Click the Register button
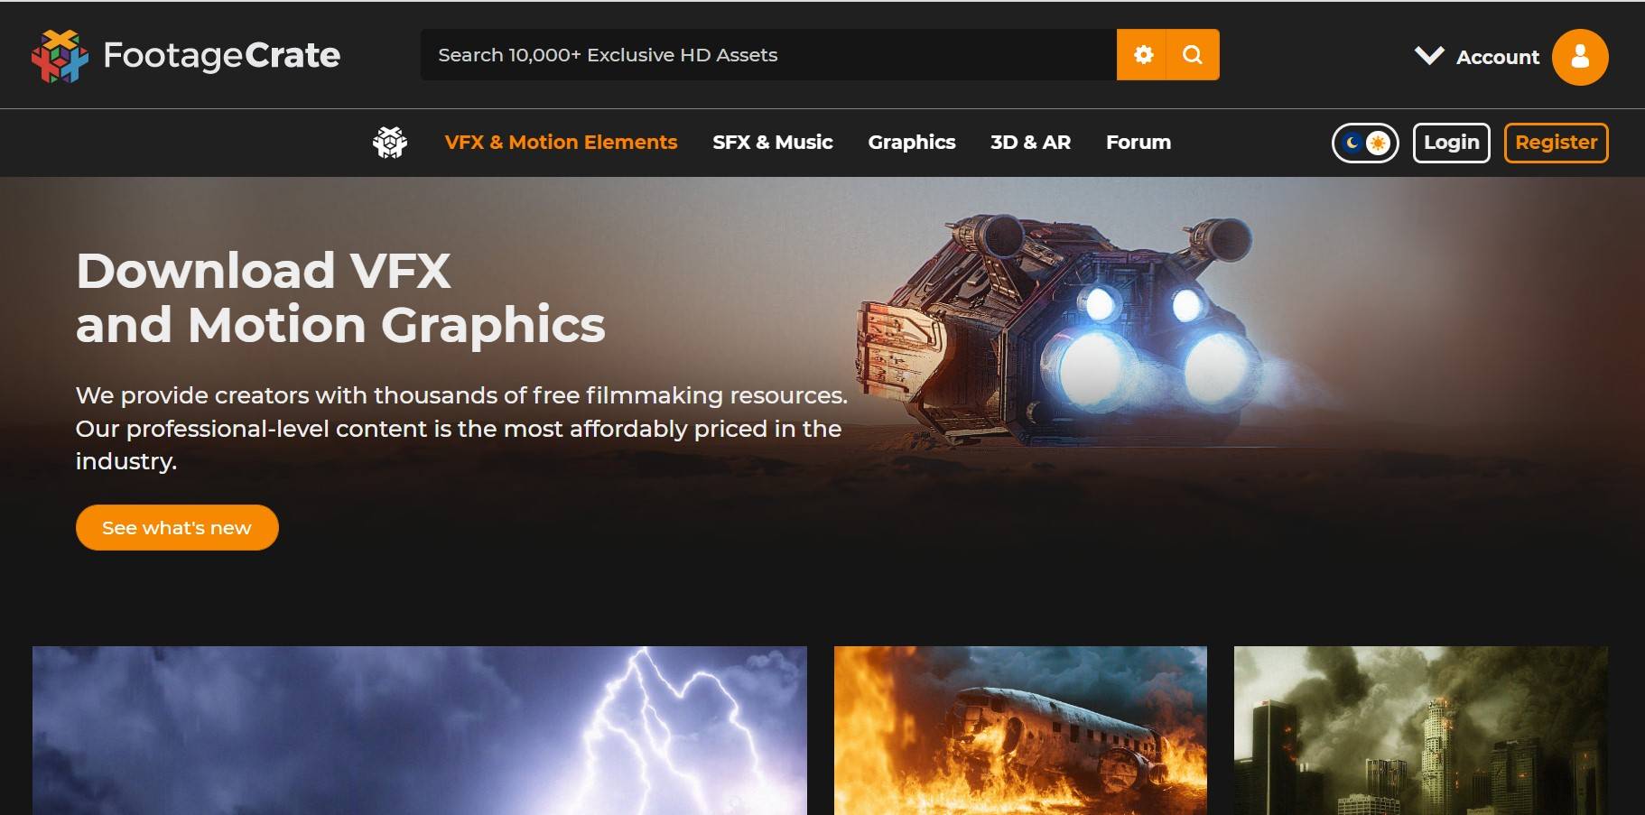The image size is (1645, 815). [x=1556, y=143]
